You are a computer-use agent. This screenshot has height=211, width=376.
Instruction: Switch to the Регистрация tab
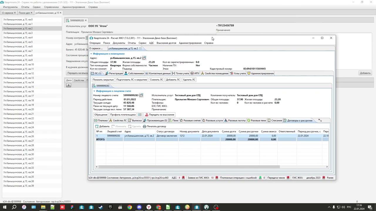(114, 74)
